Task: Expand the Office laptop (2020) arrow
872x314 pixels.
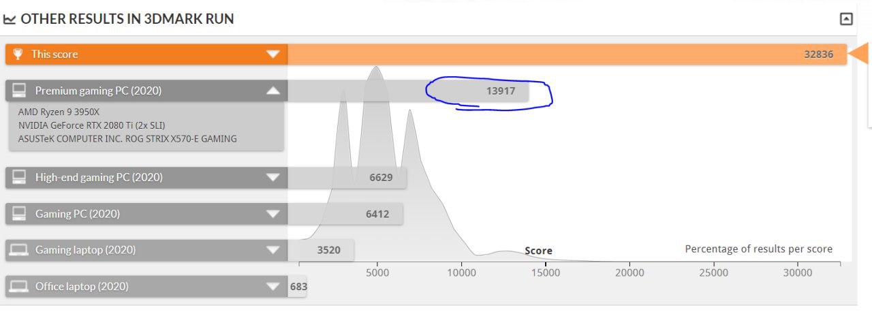Action: coord(273,287)
